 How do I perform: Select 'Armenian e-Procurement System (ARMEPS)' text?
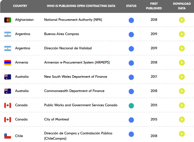[x=77, y=62]
